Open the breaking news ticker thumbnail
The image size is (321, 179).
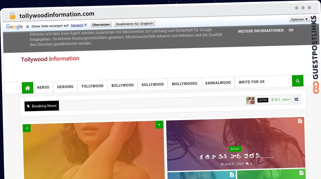pos(251,100)
